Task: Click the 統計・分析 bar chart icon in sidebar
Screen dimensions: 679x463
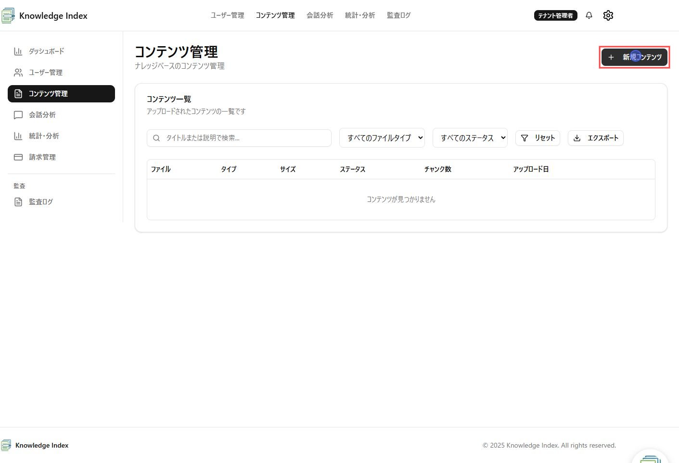Action: point(18,136)
